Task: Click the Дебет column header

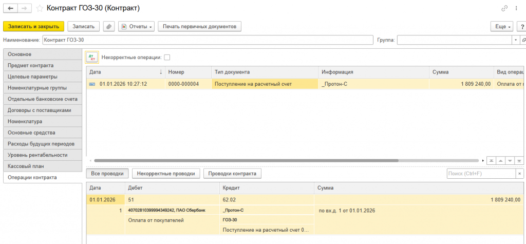Action: (x=172, y=189)
